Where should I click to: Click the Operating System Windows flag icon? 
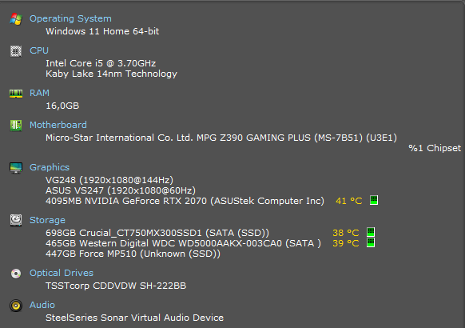point(16,19)
